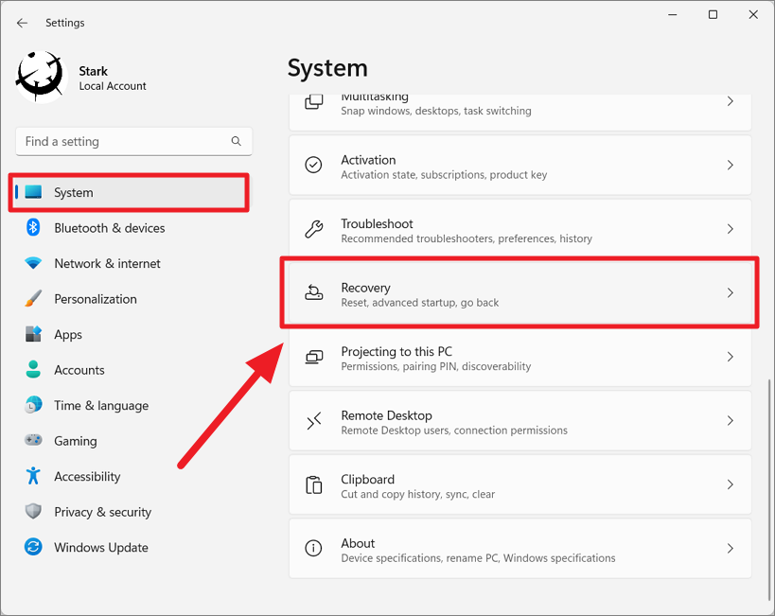Click the Activation checkmark icon
The image size is (775, 616).
(313, 165)
